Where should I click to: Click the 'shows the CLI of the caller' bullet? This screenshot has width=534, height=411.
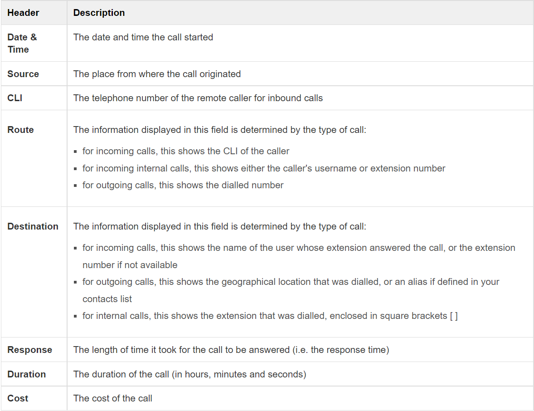pos(186,151)
